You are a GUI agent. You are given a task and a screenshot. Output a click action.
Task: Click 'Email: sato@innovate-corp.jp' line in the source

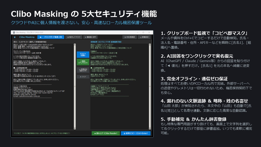[27, 96]
